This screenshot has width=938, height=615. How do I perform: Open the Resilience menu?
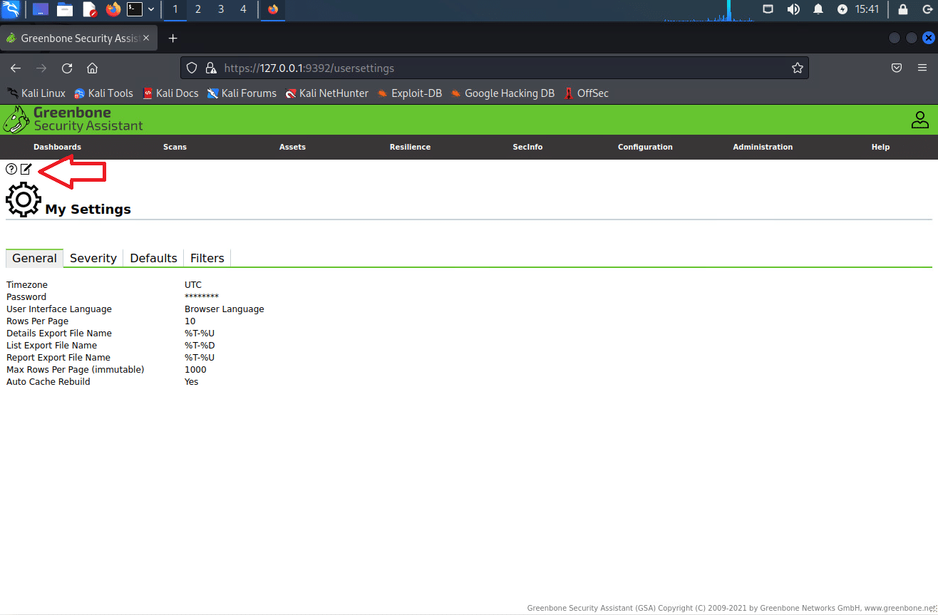point(410,147)
